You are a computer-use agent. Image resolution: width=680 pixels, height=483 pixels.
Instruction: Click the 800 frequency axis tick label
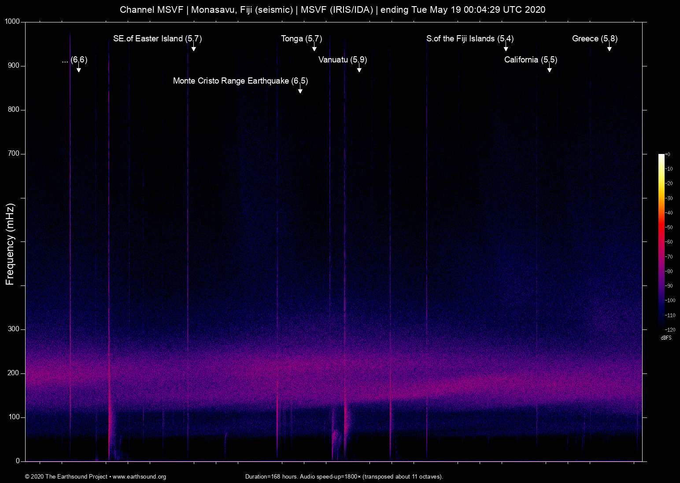14,110
